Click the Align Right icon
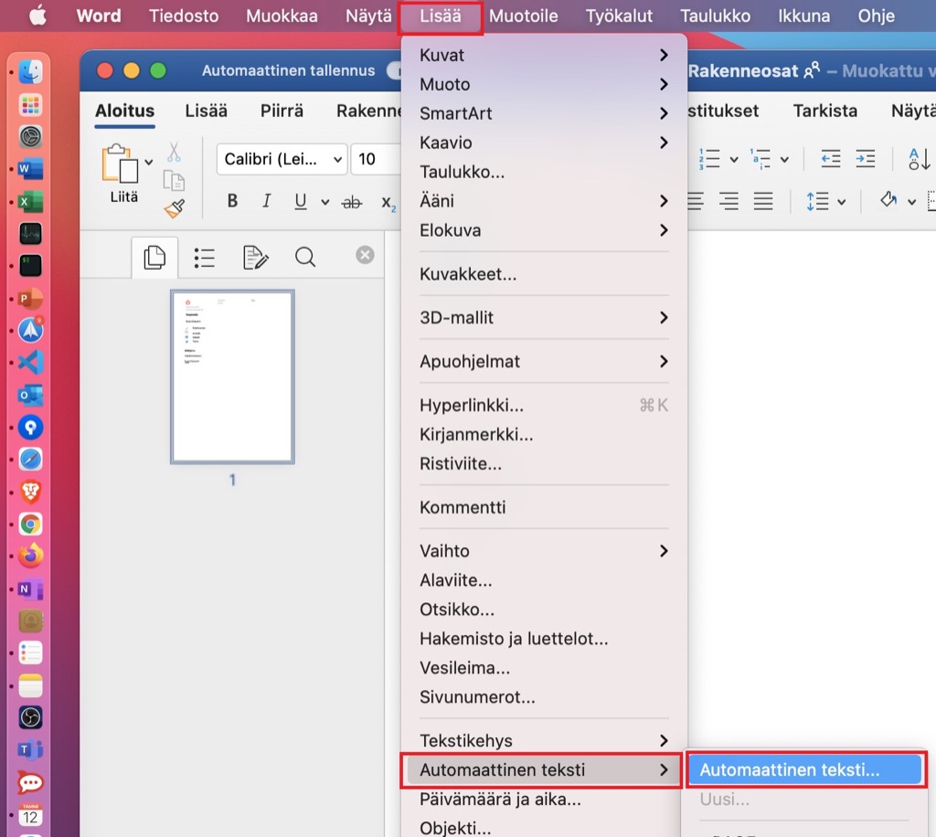 (729, 201)
